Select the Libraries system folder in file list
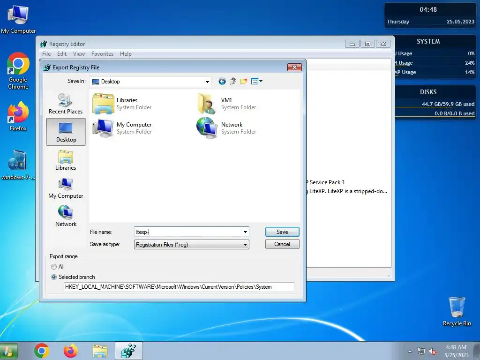 pos(122,104)
